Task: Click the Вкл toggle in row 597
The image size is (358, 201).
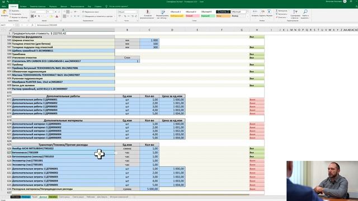Action: 257,47
